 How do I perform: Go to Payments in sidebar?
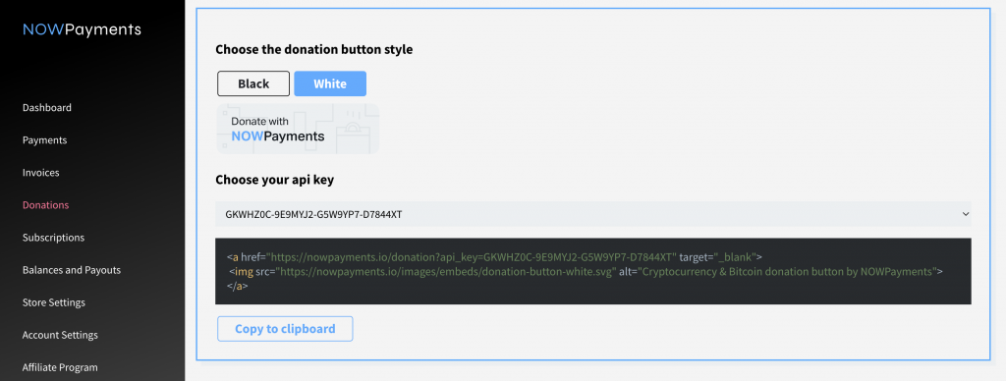[44, 139]
